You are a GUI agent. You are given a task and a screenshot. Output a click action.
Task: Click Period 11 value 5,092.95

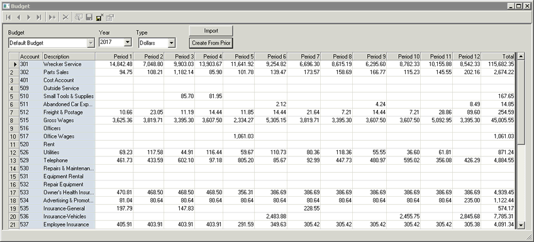pos(437,121)
